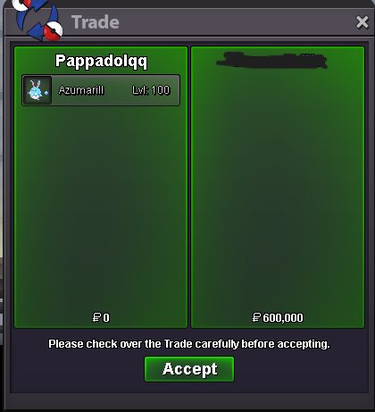Select the Azumarill sprite icon
The image size is (375, 412).
[37, 90]
